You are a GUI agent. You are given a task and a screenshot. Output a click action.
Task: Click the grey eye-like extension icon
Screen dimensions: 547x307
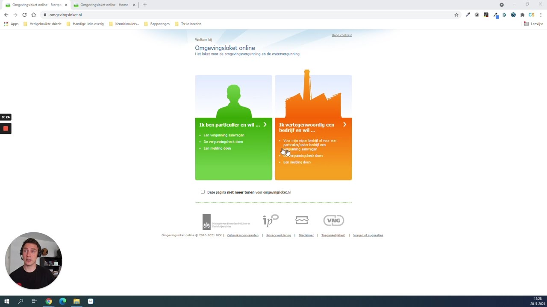(477, 15)
